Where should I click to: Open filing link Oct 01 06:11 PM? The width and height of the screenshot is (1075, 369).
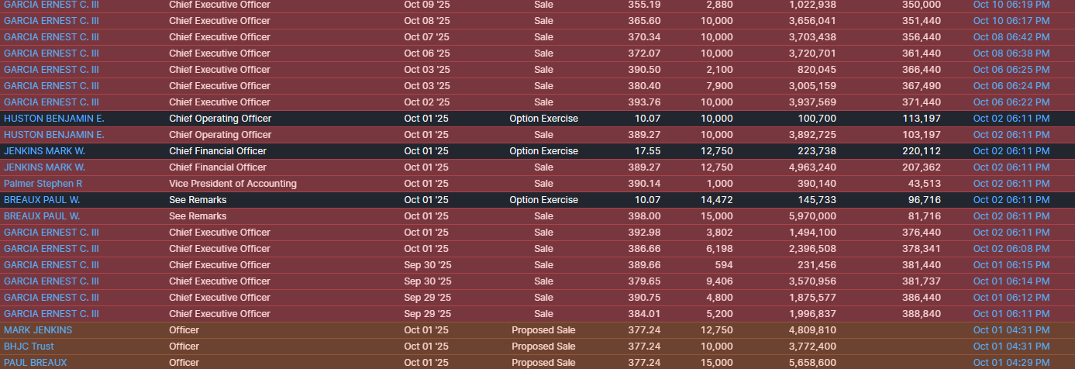[1011, 314]
